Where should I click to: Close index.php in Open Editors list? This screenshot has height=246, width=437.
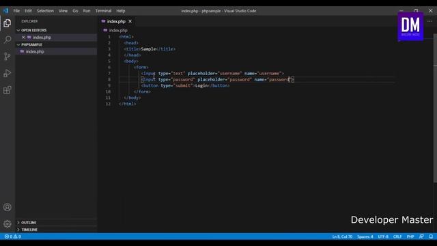23,38
